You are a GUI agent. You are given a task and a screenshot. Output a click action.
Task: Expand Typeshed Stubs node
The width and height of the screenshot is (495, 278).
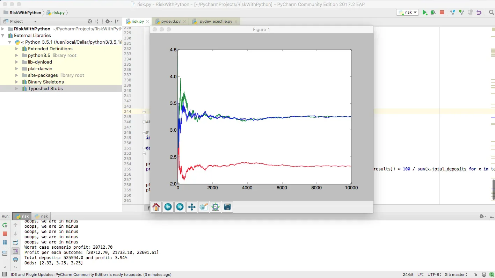[17, 88]
